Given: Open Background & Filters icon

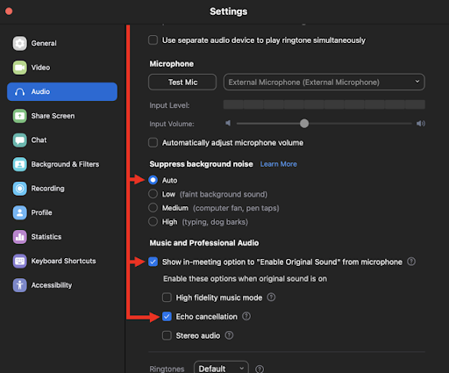Looking at the screenshot, I should point(19,164).
